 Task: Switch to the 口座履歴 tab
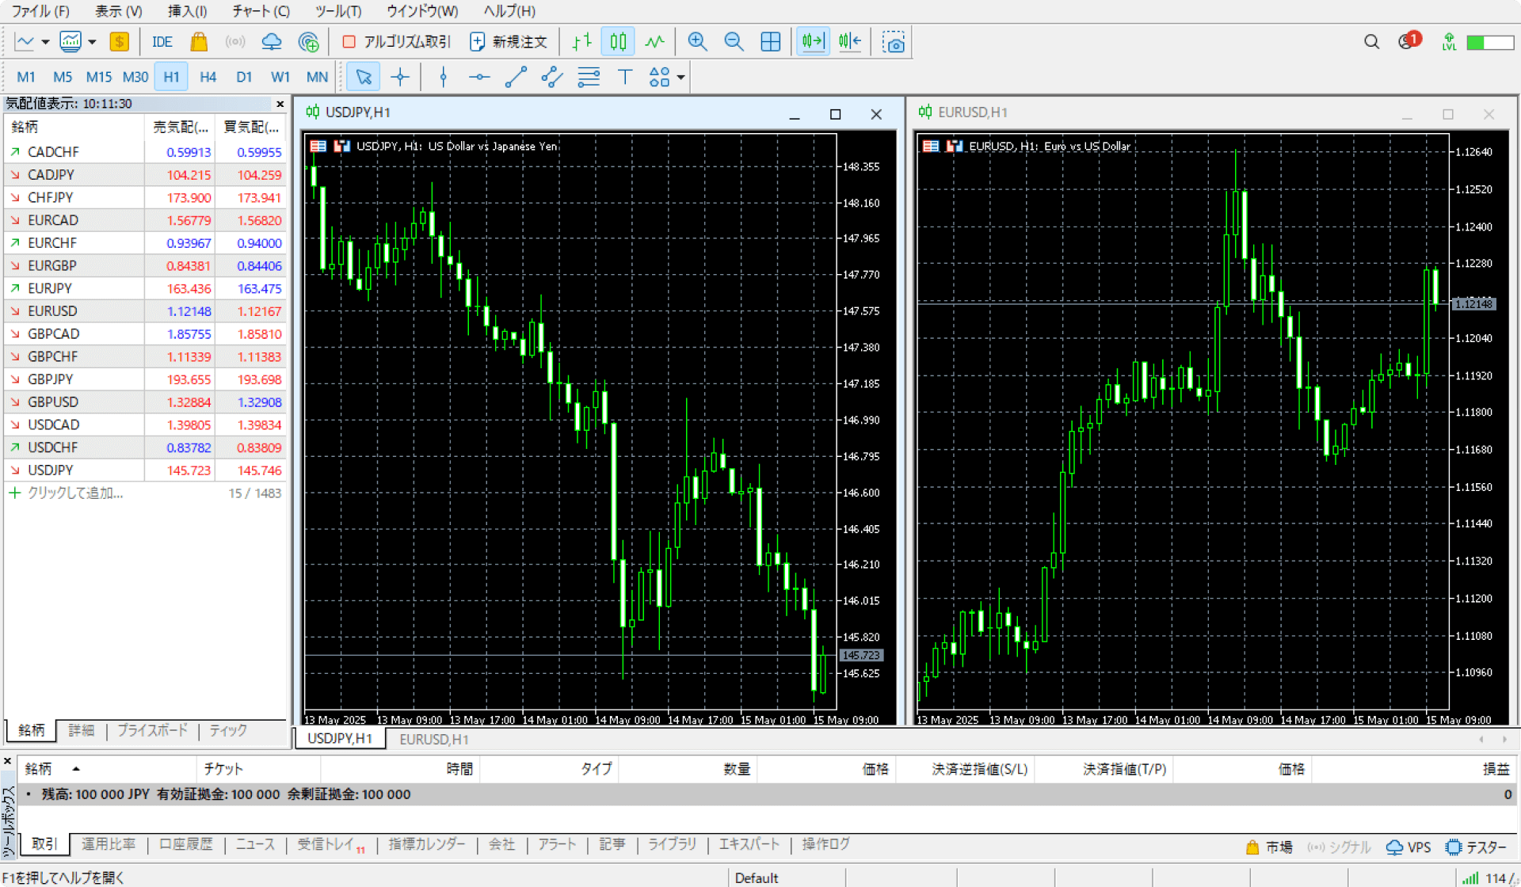tap(185, 844)
